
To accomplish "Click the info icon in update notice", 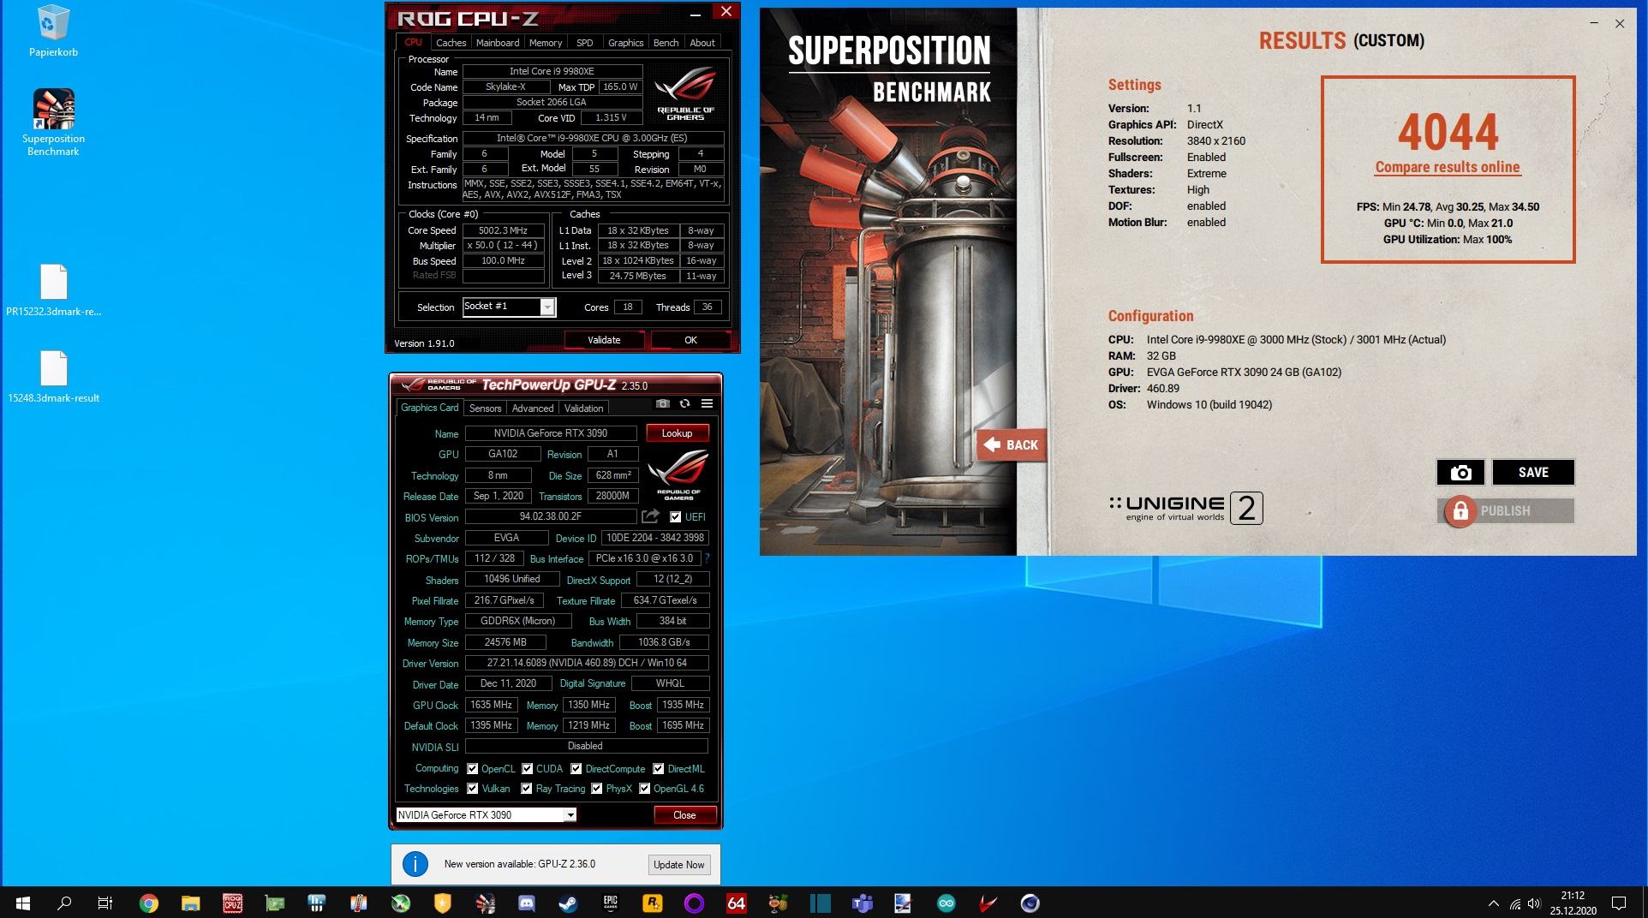I will coord(415,864).
